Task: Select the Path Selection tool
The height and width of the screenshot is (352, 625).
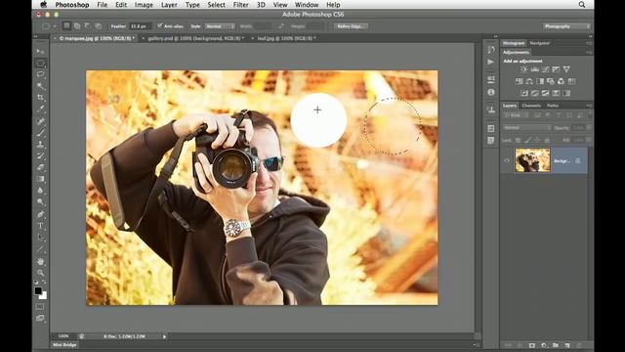Action: point(40,238)
